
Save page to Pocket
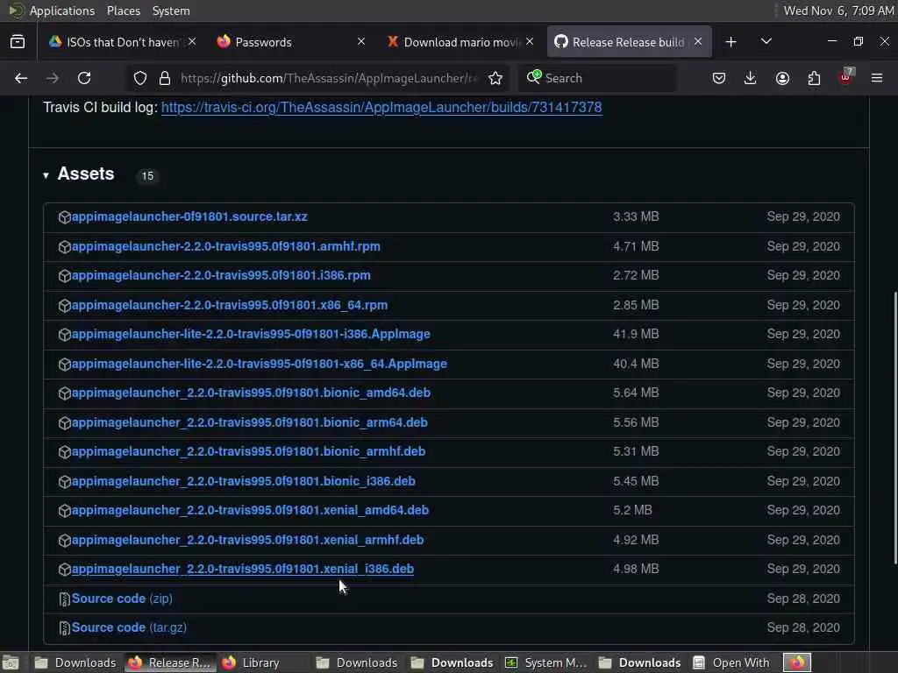719,78
